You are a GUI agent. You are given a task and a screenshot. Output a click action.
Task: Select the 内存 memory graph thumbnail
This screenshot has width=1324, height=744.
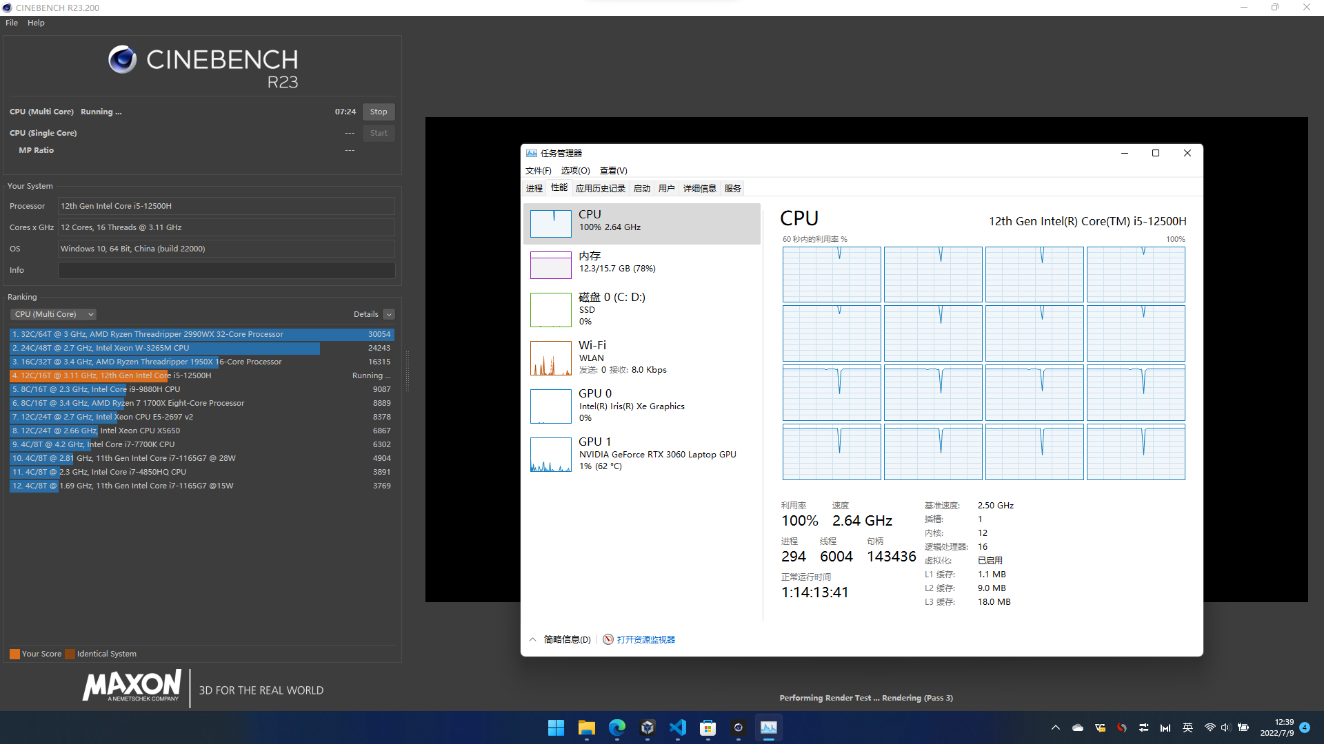550,265
